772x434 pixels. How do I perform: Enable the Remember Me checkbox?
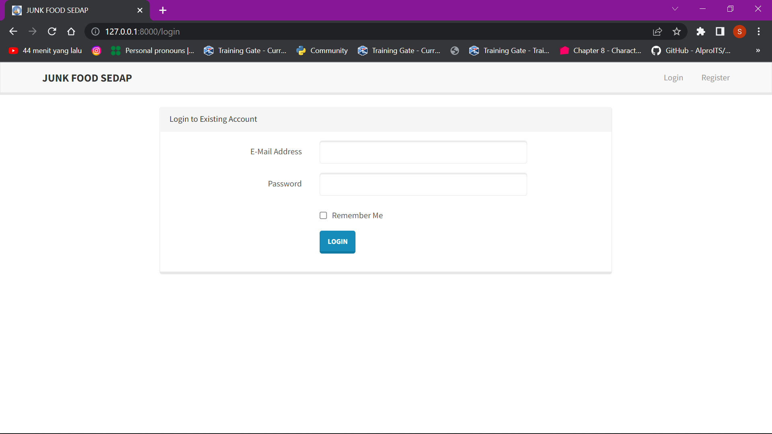tap(323, 215)
